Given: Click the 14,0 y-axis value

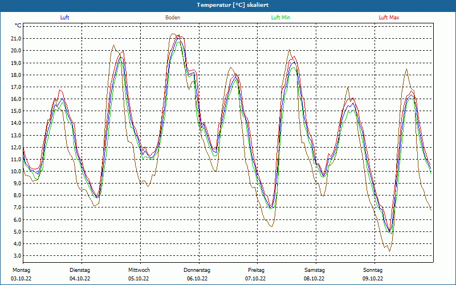Looking at the screenshot, I should [16, 123].
